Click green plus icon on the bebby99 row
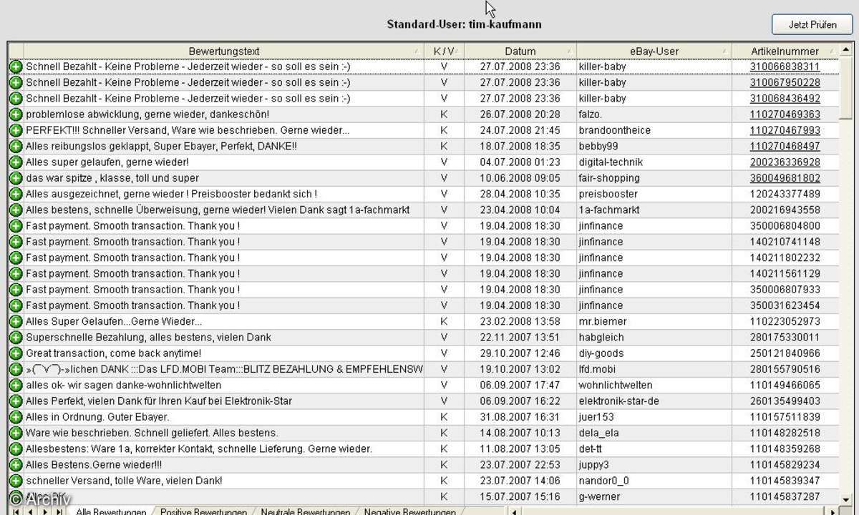Screen dimensions: 859x515 click(x=16, y=146)
